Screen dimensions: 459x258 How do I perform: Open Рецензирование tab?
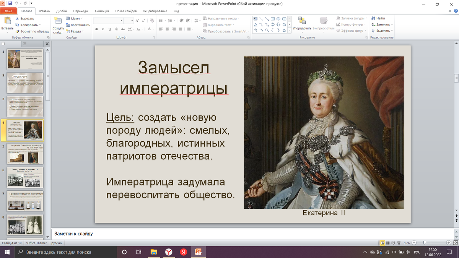[156, 11]
